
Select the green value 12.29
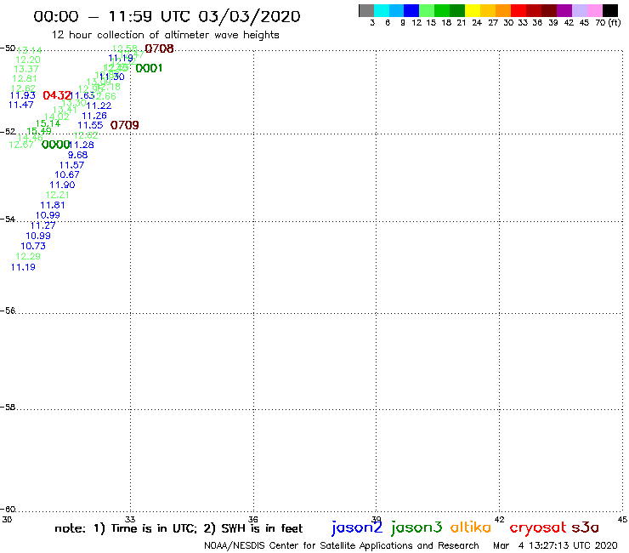coord(28,256)
